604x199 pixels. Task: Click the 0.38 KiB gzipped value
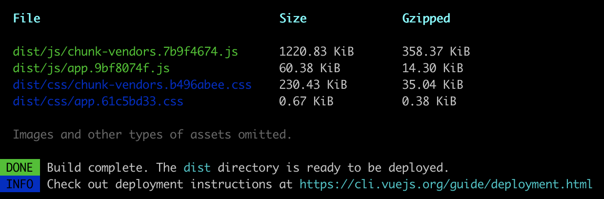click(429, 101)
